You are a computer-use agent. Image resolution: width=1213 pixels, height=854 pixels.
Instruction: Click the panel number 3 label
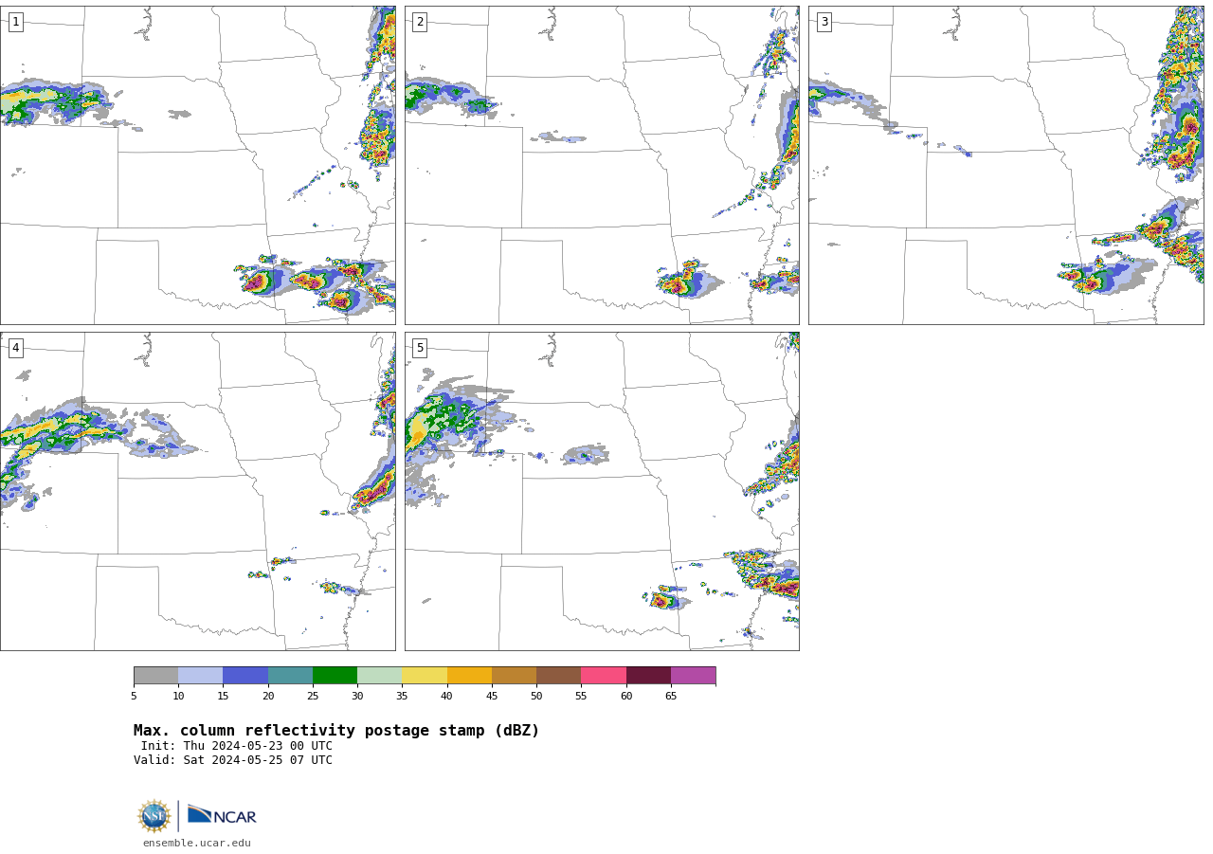coord(824,22)
